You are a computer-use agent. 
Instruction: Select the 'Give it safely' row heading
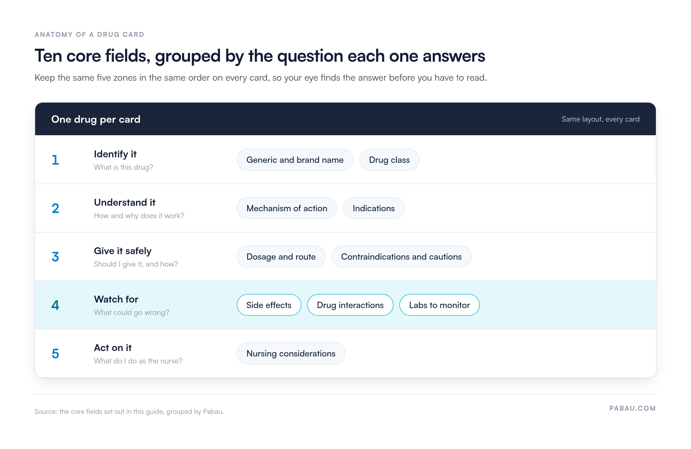coord(123,251)
